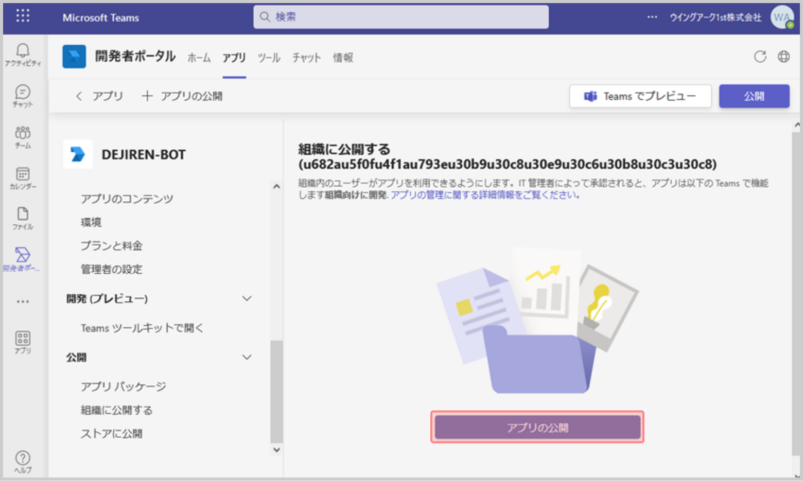Open the Developer Portal sidebar icon
This screenshot has width=803, height=481.
click(23, 259)
